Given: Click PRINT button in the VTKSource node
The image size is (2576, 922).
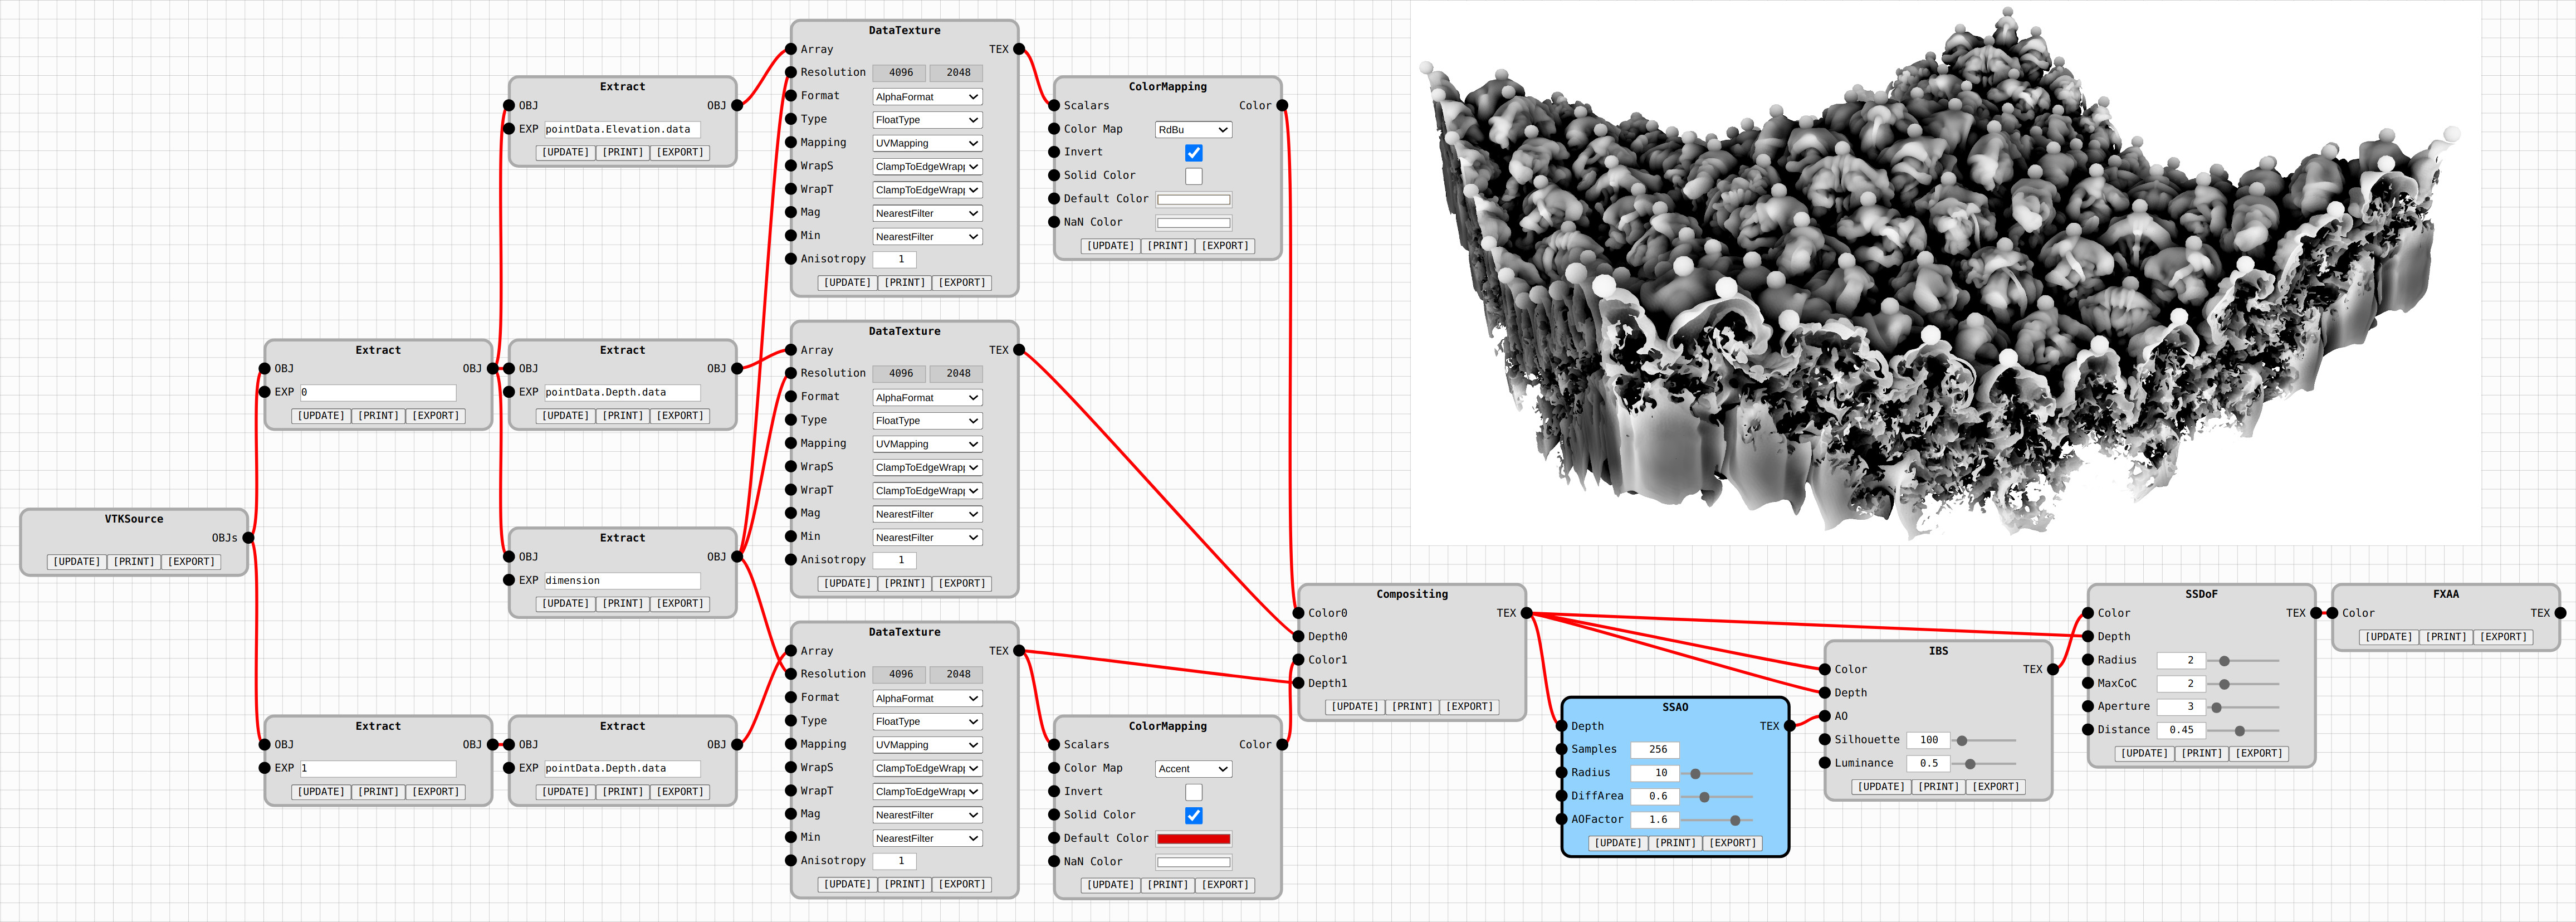Looking at the screenshot, I should [x=134, y=562].
